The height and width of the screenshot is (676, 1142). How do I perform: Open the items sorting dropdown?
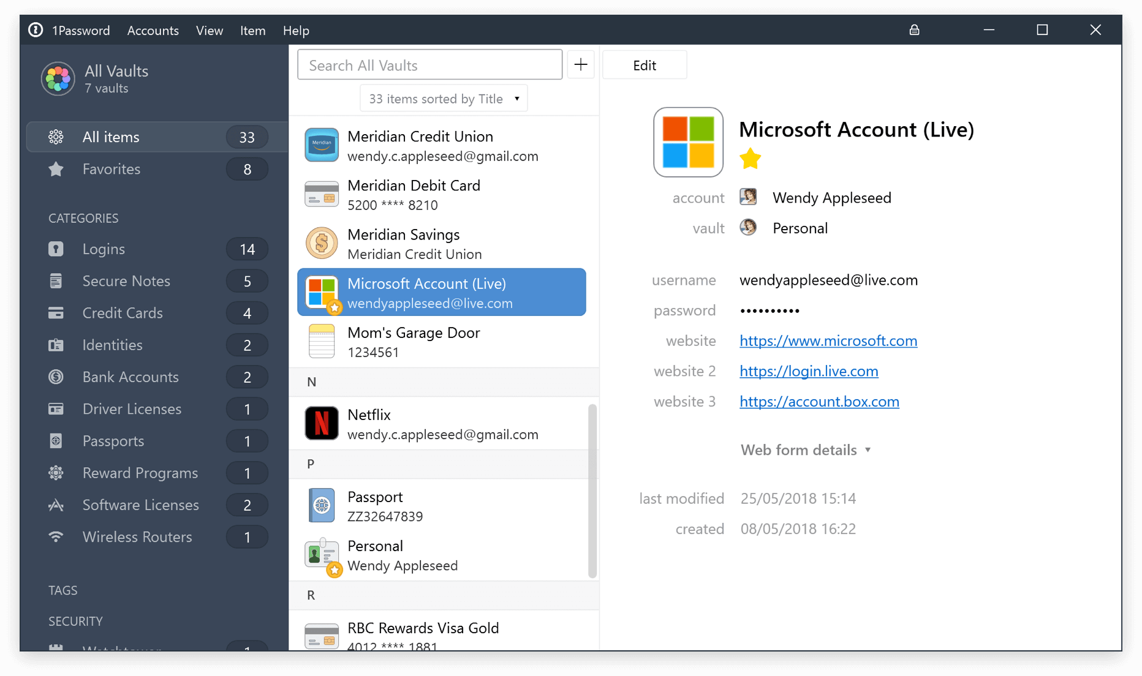443,98
